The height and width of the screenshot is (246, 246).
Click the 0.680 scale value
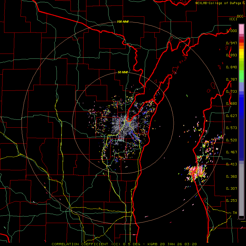(x=232, y=104)
